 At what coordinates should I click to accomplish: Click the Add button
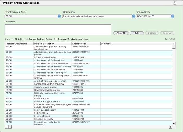(137, 33)
